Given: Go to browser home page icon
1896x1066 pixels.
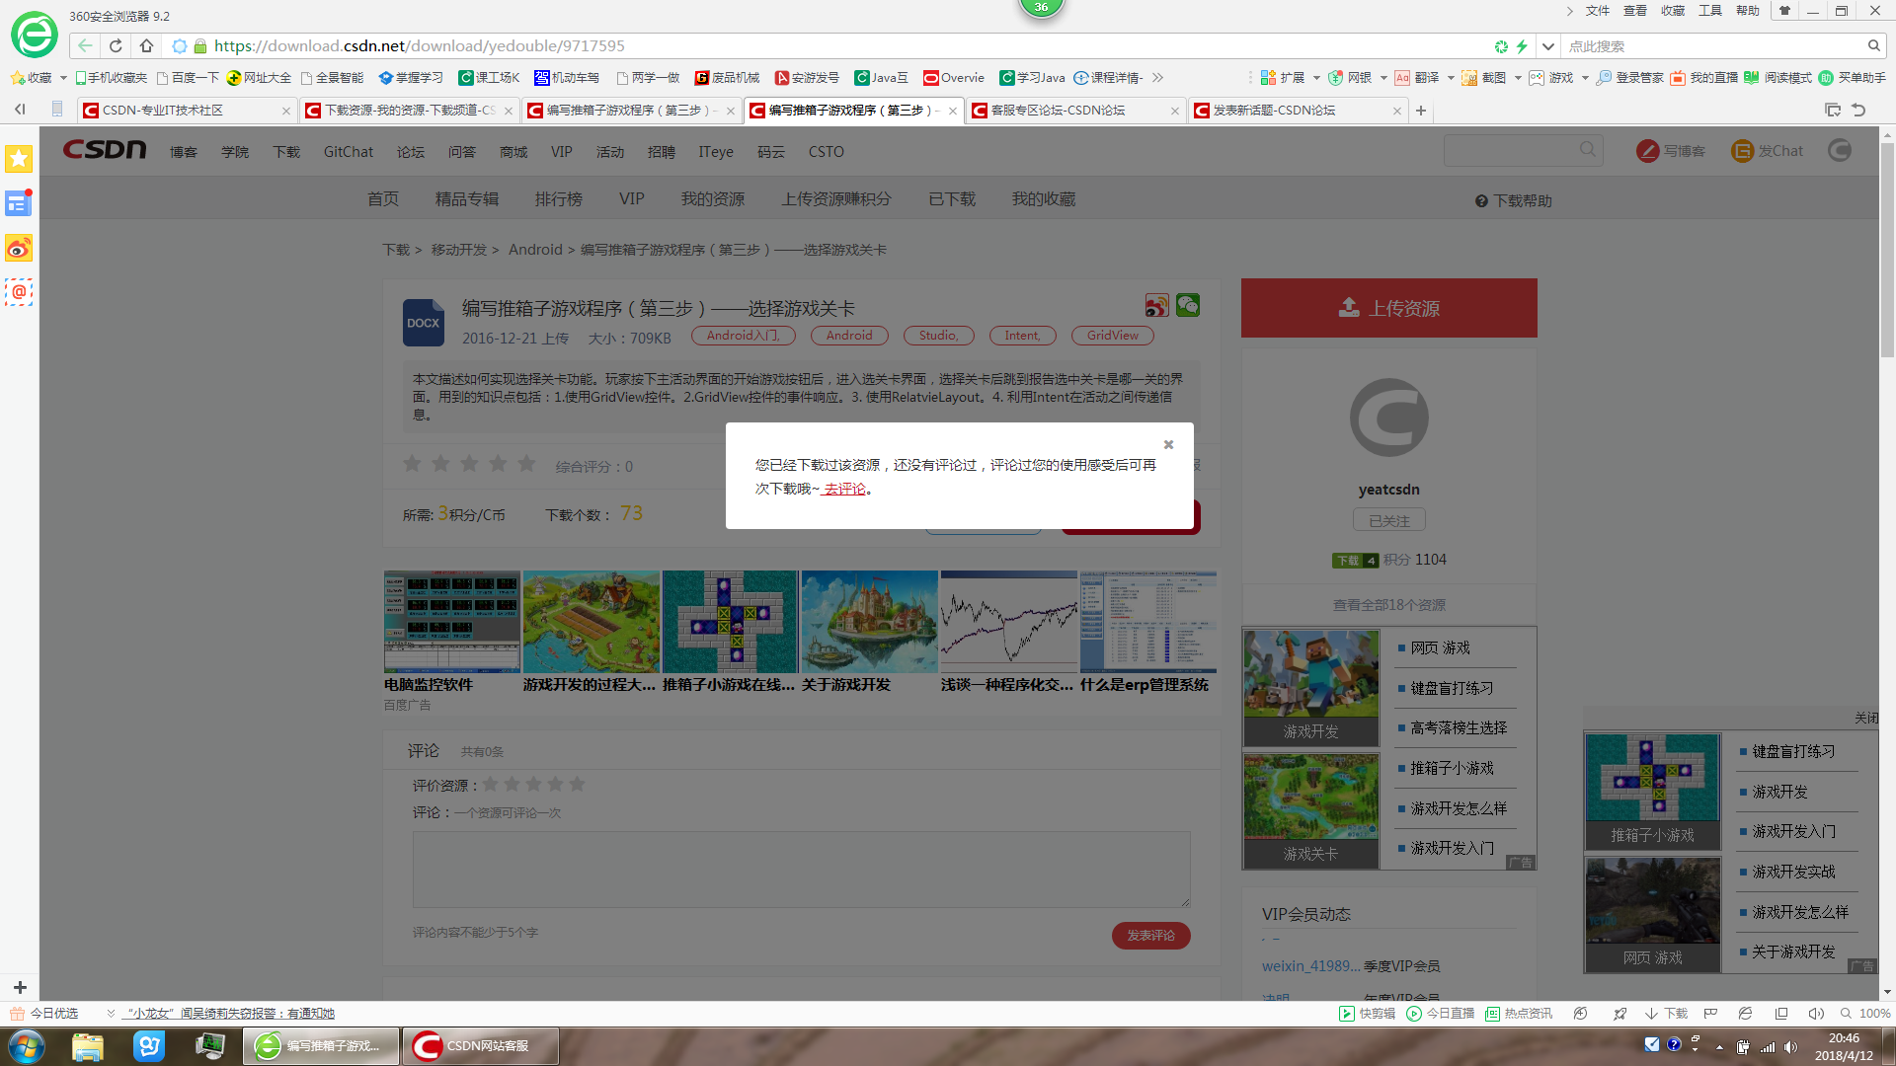Looking at the screenshot, I should pyautogui.click(x=146, y=45).
